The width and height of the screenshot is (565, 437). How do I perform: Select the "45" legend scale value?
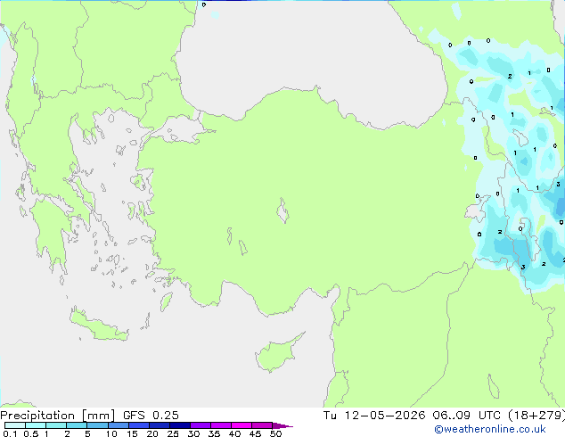pyautogui.click(x=255, y=433)
